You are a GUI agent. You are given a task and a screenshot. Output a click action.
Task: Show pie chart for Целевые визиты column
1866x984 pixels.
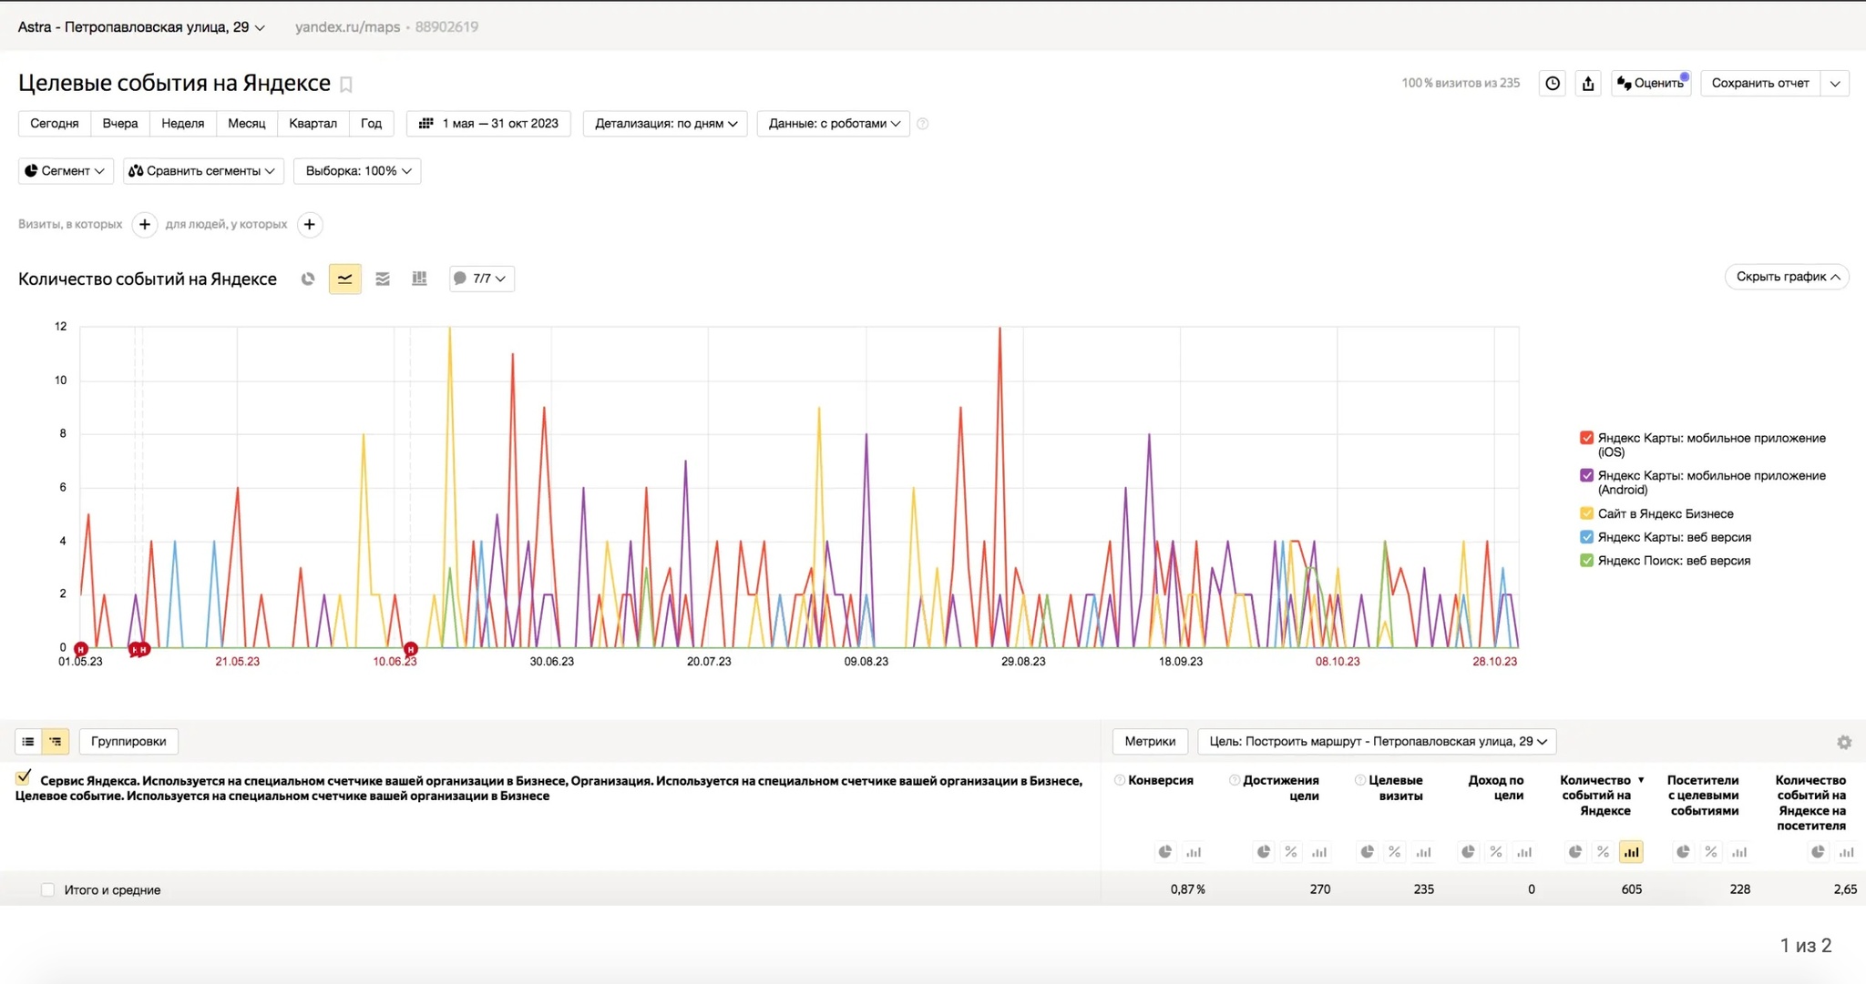(x=1367, y=852)
